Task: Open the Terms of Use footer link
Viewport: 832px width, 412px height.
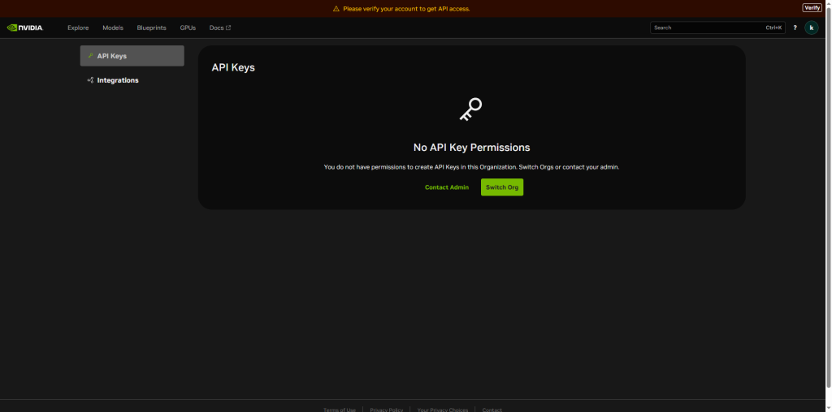Action: [340, 410]
